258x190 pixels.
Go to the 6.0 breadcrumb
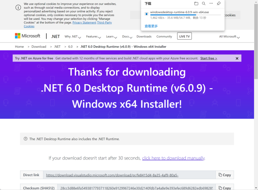point(70,47)
